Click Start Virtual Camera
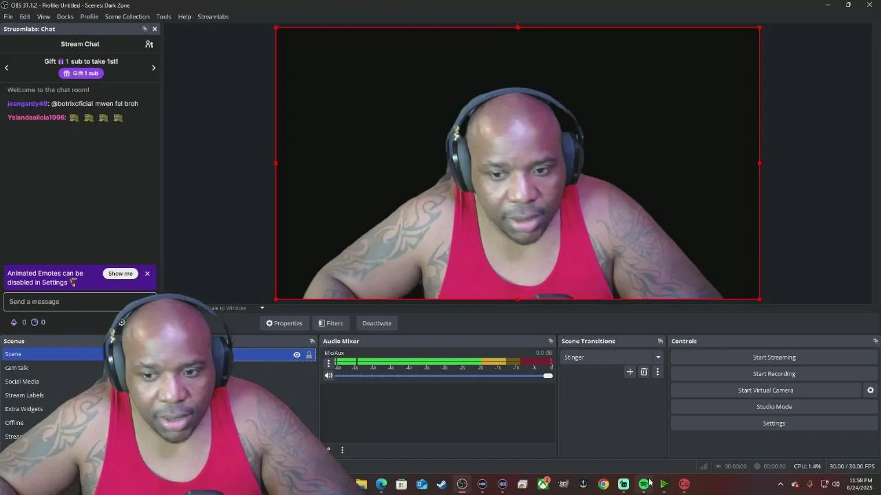881x495 pixels. [x=765, y=390]
